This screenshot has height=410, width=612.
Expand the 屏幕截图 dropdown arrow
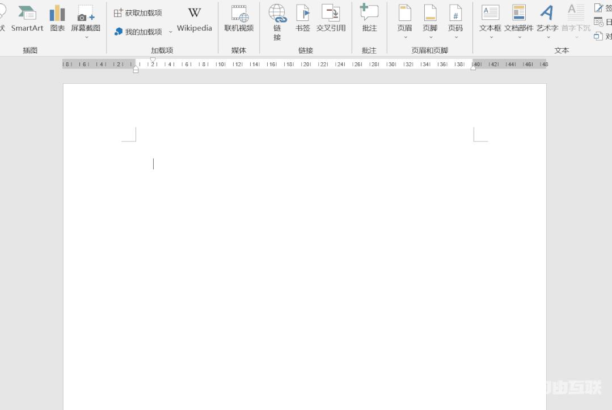click(x=86, y=37)
